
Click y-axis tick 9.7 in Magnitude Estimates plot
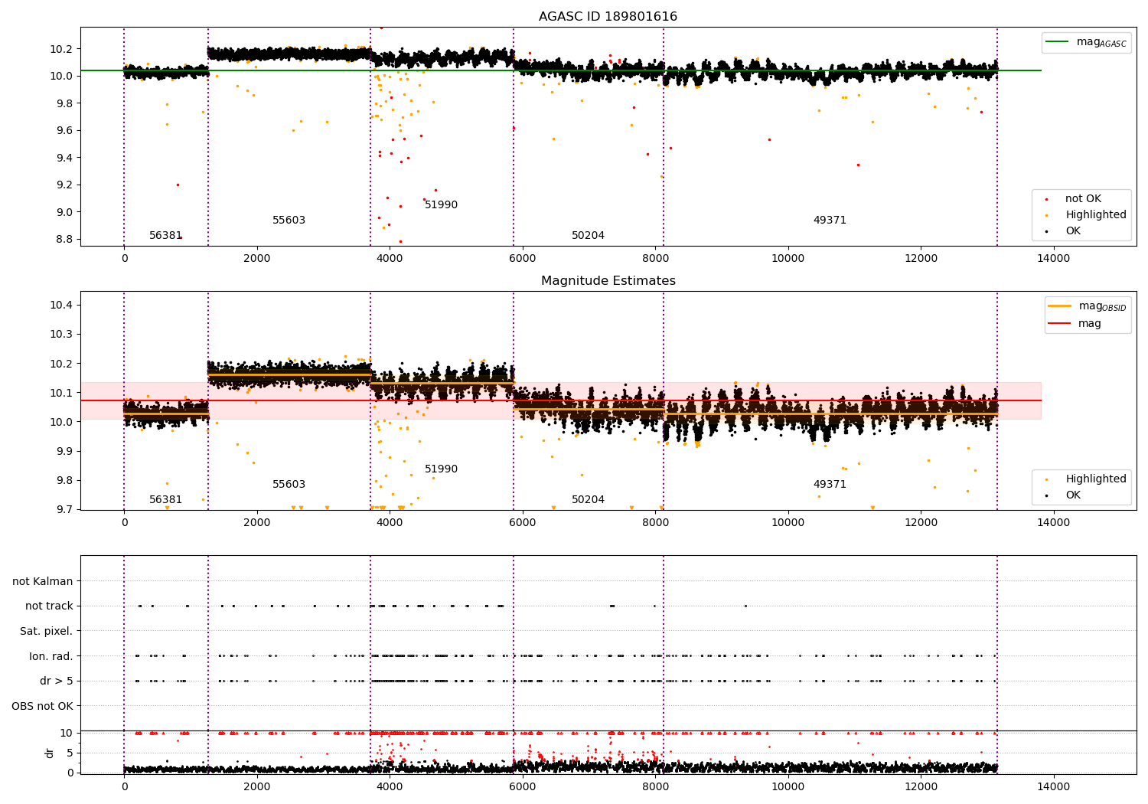coord(64,510)
